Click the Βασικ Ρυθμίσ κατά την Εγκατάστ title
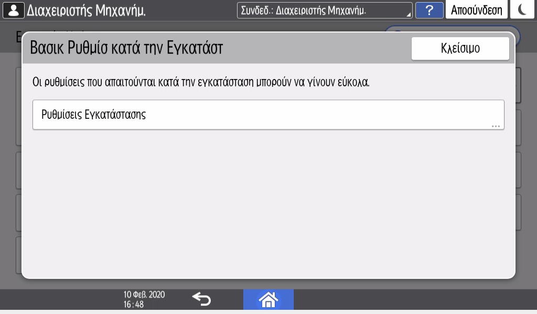The height and width of the screenshot is (314, 537). coord(127,48)
